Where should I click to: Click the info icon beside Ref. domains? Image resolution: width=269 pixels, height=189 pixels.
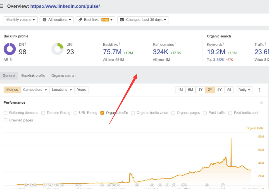click(175, 44)
